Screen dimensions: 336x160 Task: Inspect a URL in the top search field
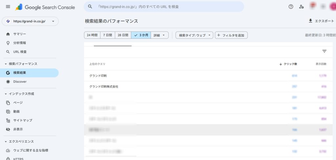164,7
